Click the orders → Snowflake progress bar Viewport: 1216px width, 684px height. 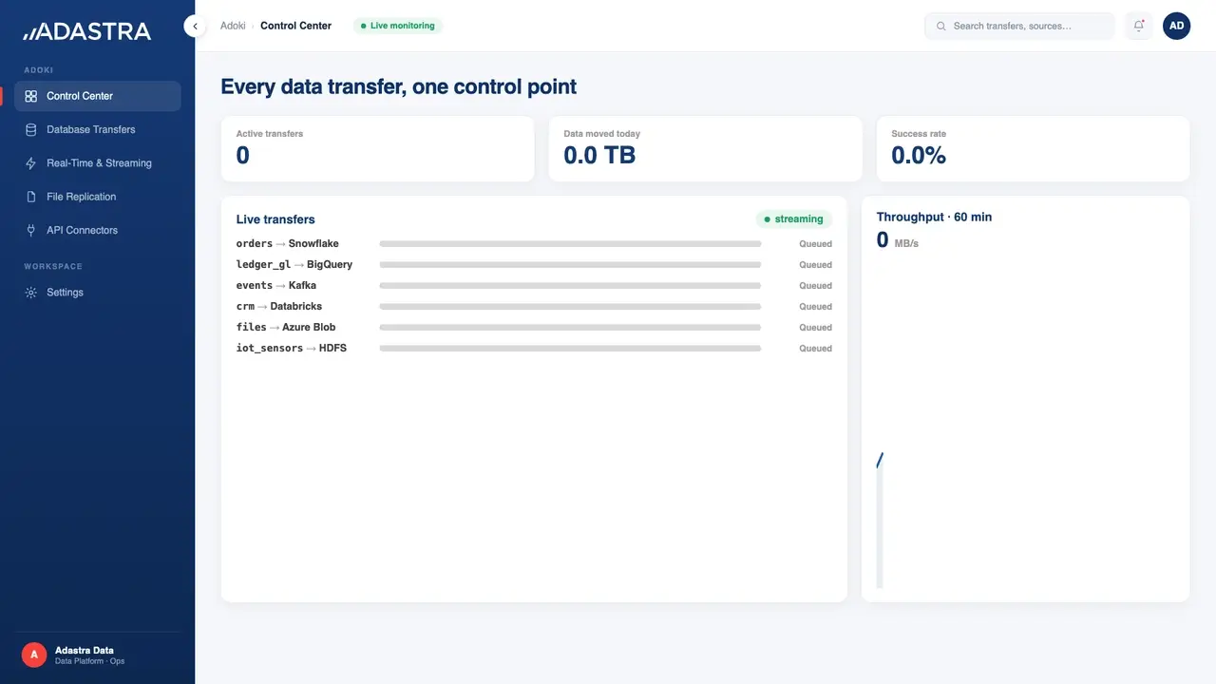pos(570,244)
